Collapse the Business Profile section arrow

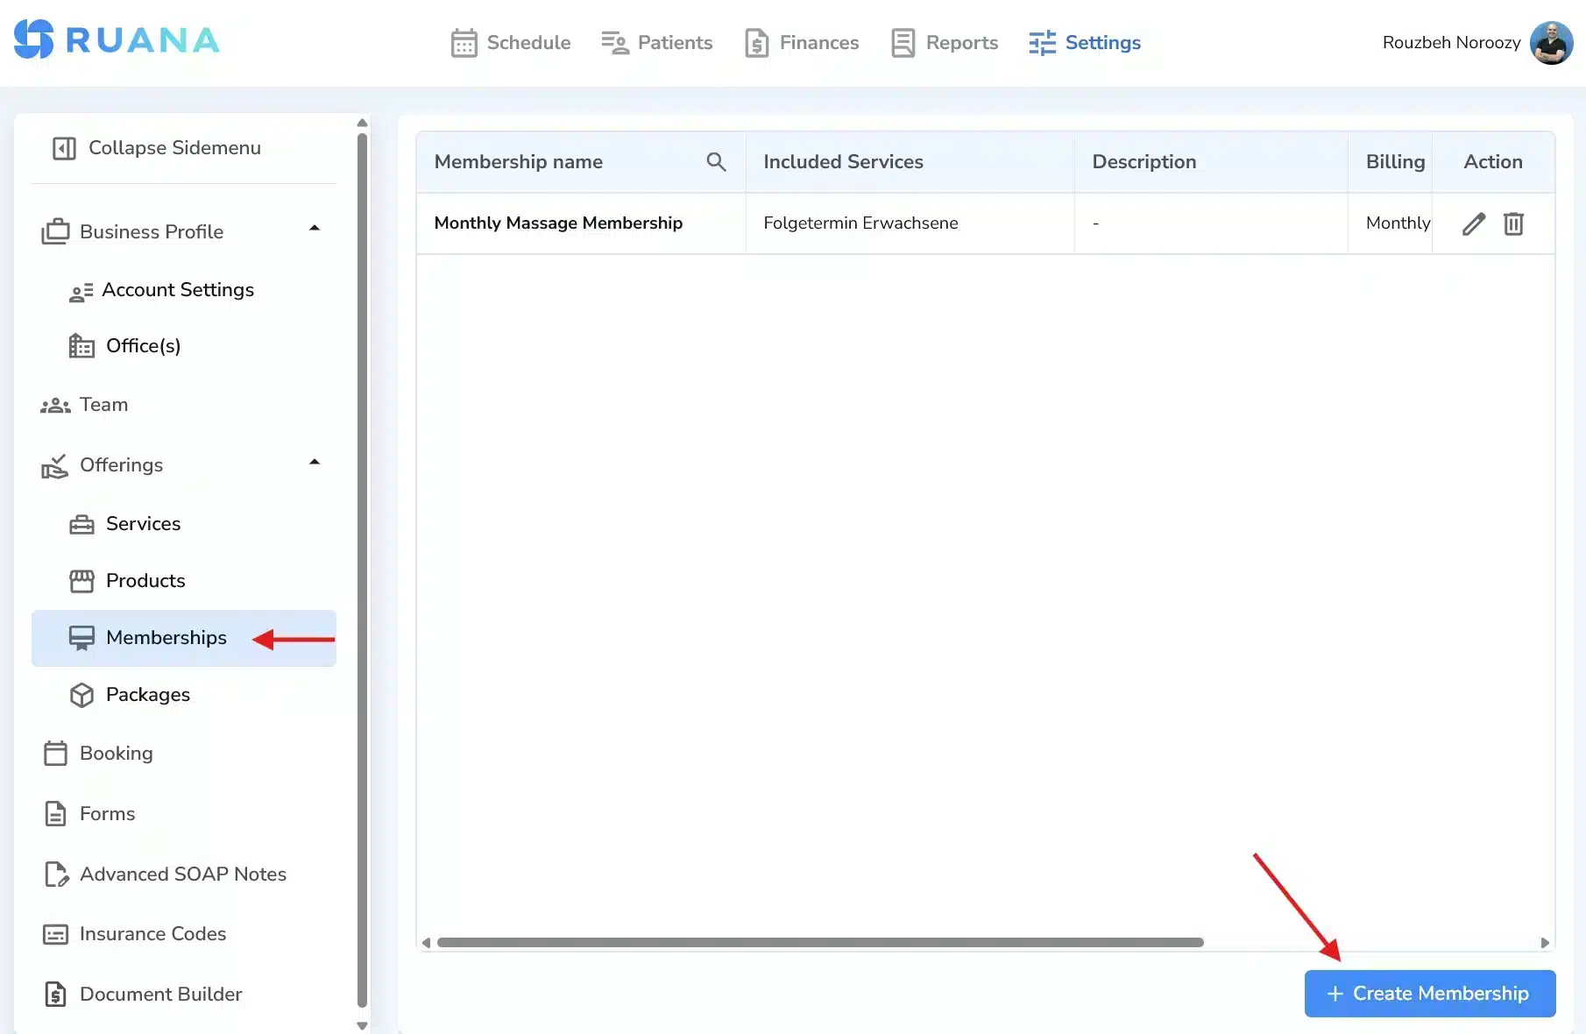[315, 229]
